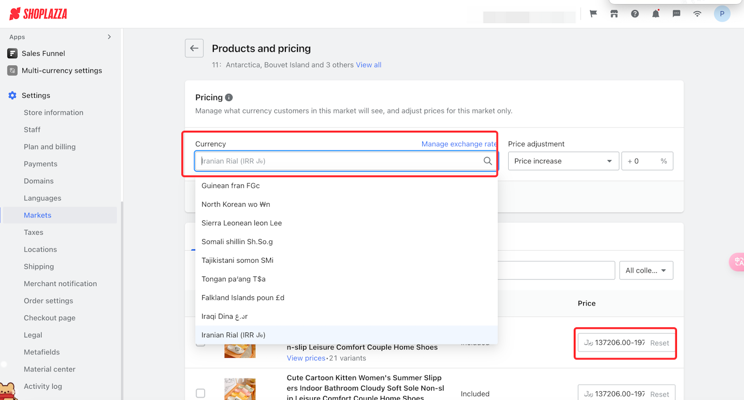Click the Shoplazza logo
The width and height of the screenshot is (744, 400).
(38, 14)
